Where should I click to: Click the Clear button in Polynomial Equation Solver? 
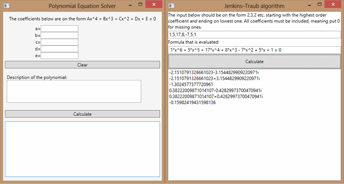coord(83,65)
